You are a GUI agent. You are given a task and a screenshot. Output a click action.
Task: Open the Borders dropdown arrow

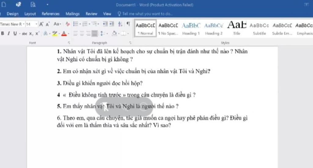[128, 34]
